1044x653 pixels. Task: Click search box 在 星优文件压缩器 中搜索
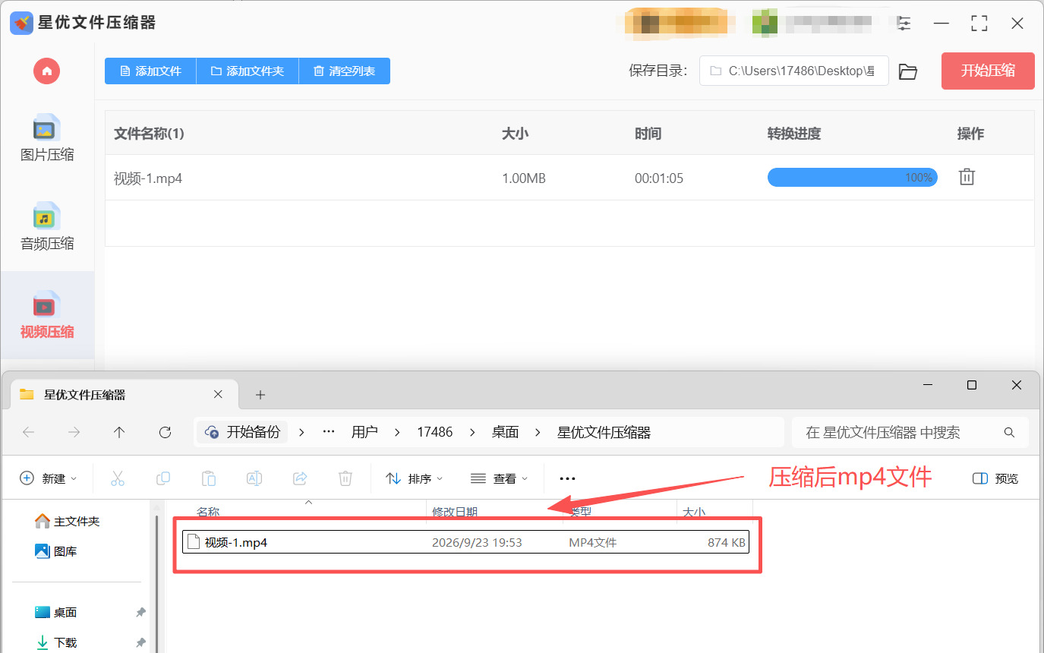tap(910, 432)
